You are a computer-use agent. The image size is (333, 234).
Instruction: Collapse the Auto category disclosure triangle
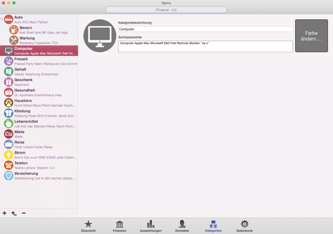[x=2, y=19]
